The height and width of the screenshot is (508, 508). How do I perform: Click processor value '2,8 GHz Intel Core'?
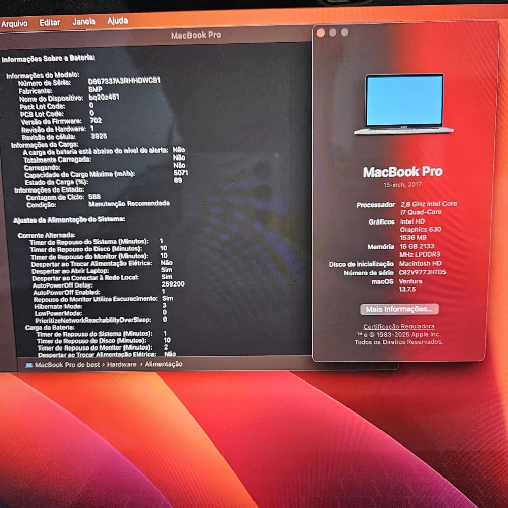(x=429, y=204)
